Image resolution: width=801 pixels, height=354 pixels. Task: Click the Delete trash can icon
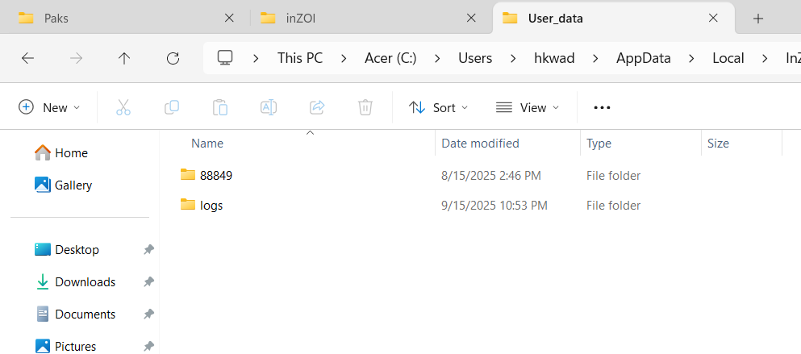pyautogui.click(x=365, y=107)
